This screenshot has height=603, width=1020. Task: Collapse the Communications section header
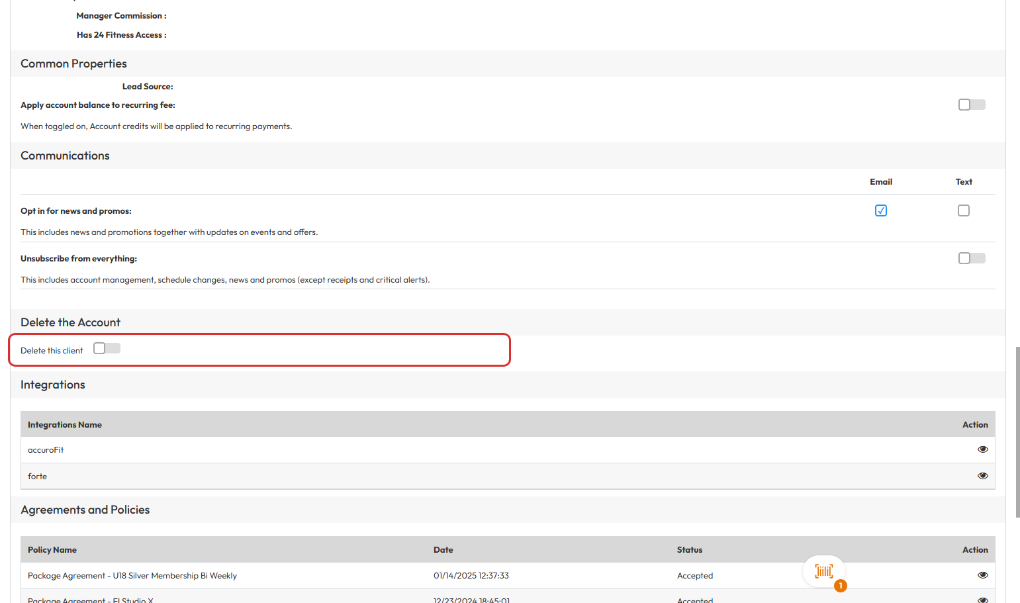pyautogui.click(x=65, y=156)
